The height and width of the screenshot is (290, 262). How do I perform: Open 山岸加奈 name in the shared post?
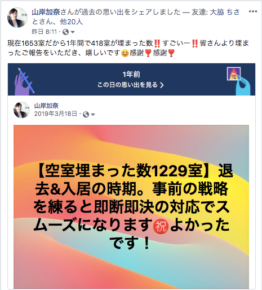(x=46, y=106)
